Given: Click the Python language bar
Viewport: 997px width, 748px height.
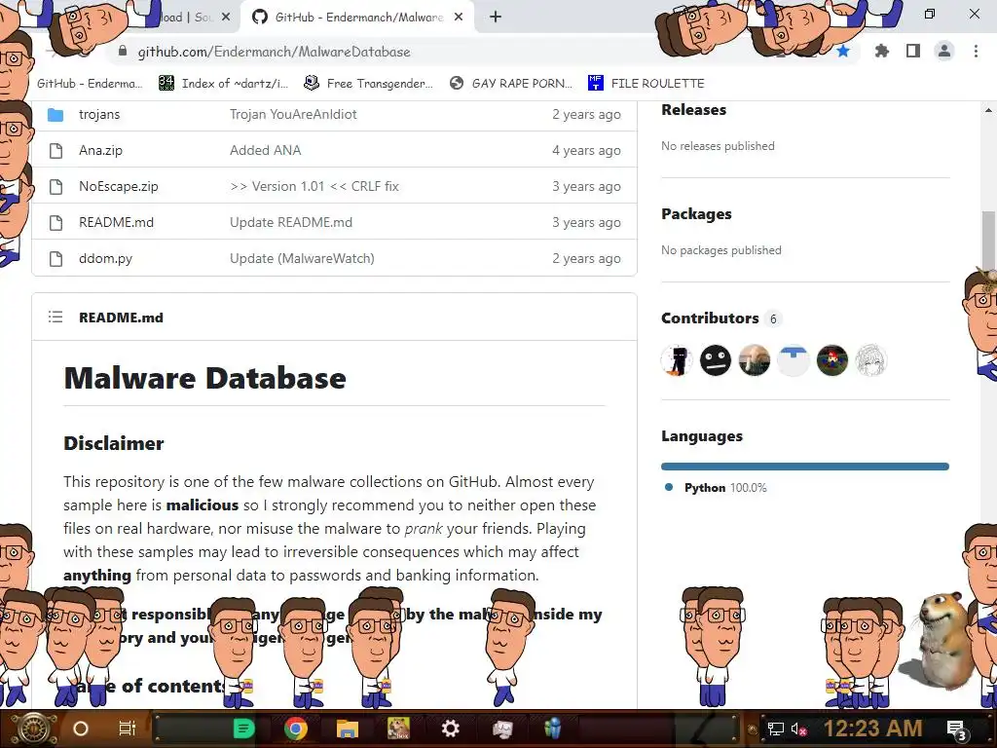Looking at the screenshot, I should point(805,467).
